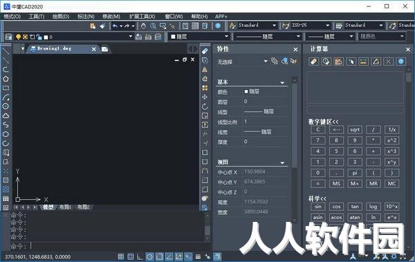Click the x^2 calculator button
This screenshot has height=262, width=415.
391,140
